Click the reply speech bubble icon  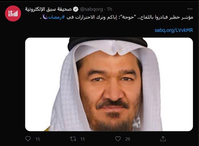(x=28, y=139)
